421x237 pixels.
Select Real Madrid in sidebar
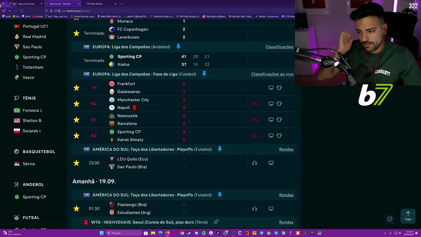pos(34,37)
